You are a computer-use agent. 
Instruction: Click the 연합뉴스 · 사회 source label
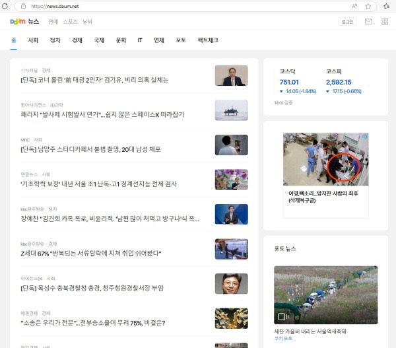(x=36, y=174)
